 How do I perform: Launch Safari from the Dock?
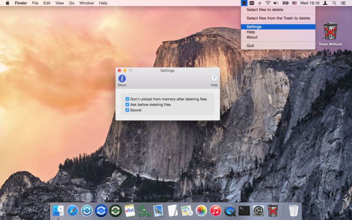[73, 211]
